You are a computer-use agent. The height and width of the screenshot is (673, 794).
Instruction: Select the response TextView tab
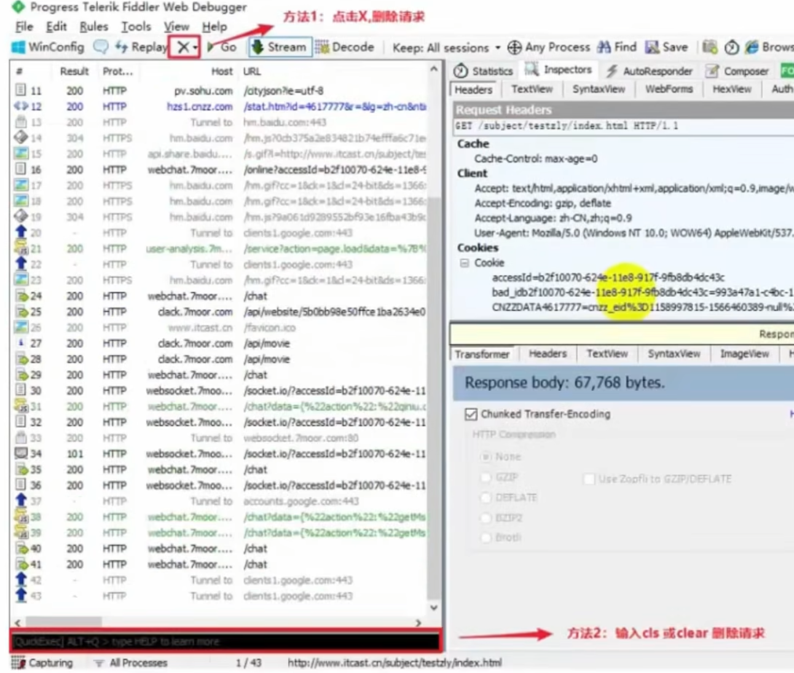pyautogui.click(x=607, y=353)
